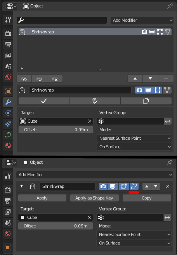This screenshot has width=177, height=255.
Task: Click the apply-all-modifiers list button
Action: [x=39, y=78]
